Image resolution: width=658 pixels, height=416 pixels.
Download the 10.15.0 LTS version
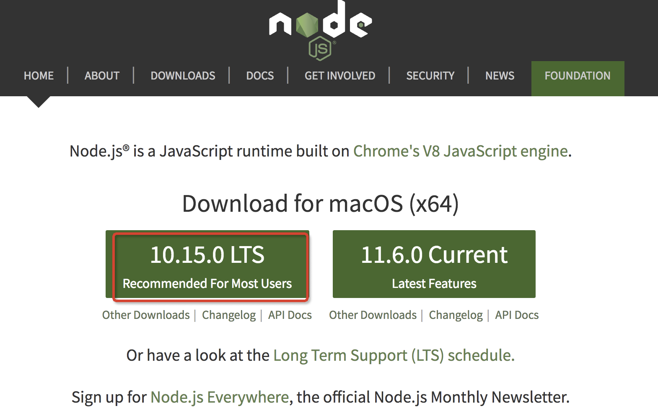tap(207, 264)
